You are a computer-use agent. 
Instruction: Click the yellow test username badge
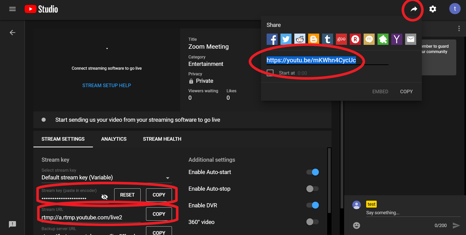[371, 204]
